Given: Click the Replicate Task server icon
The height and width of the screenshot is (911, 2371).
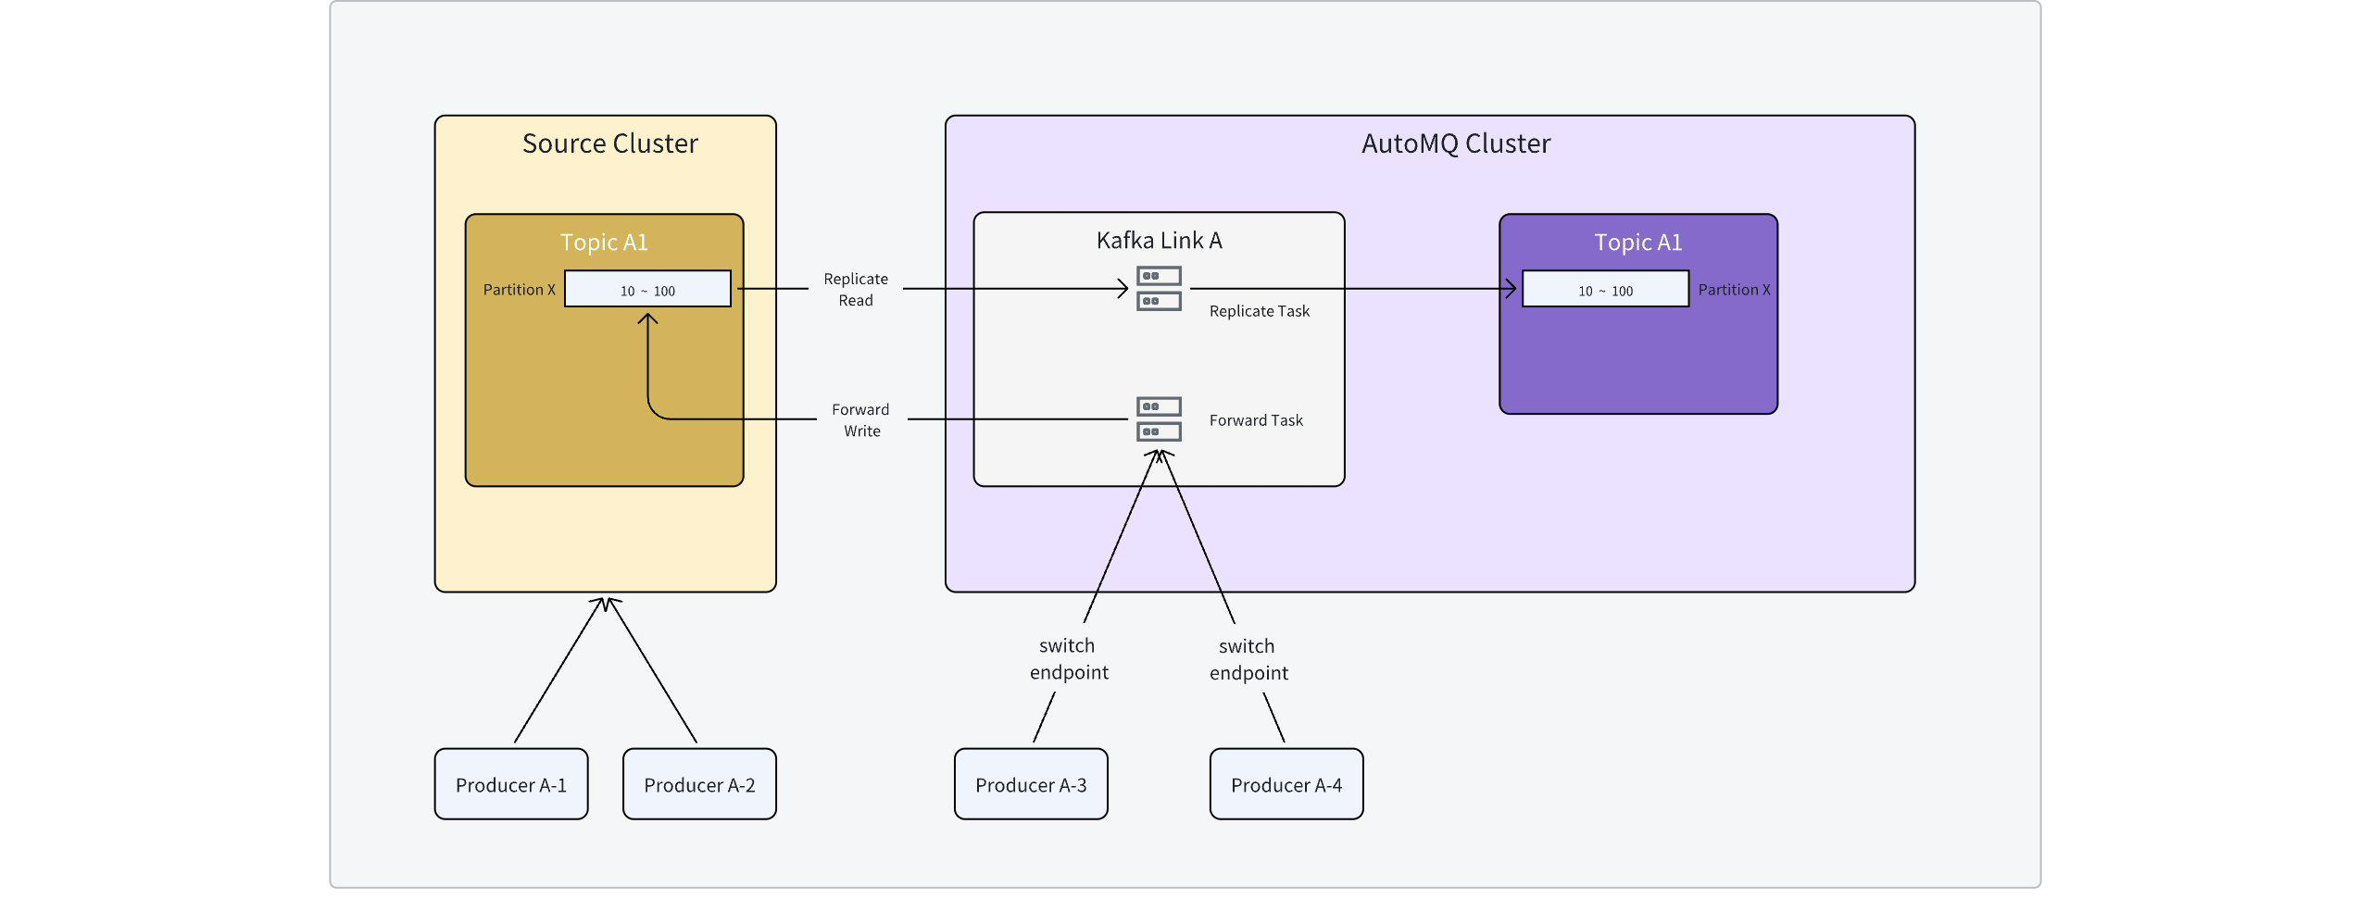Looking at the screenshot, I should (x=1159, y=288).
